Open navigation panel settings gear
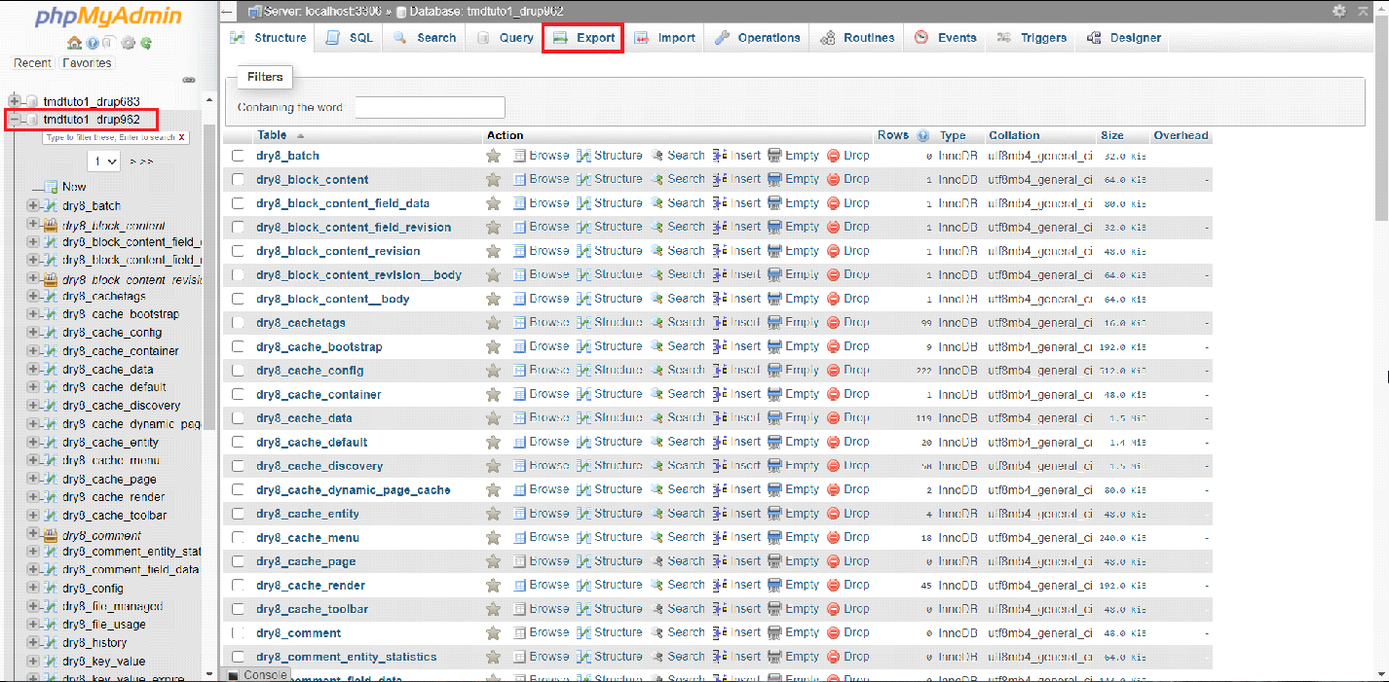Viewport: 1389px width, 682px height. click(x=128, y=43)
